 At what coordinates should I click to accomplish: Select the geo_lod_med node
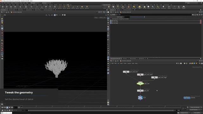coord(140,75)
